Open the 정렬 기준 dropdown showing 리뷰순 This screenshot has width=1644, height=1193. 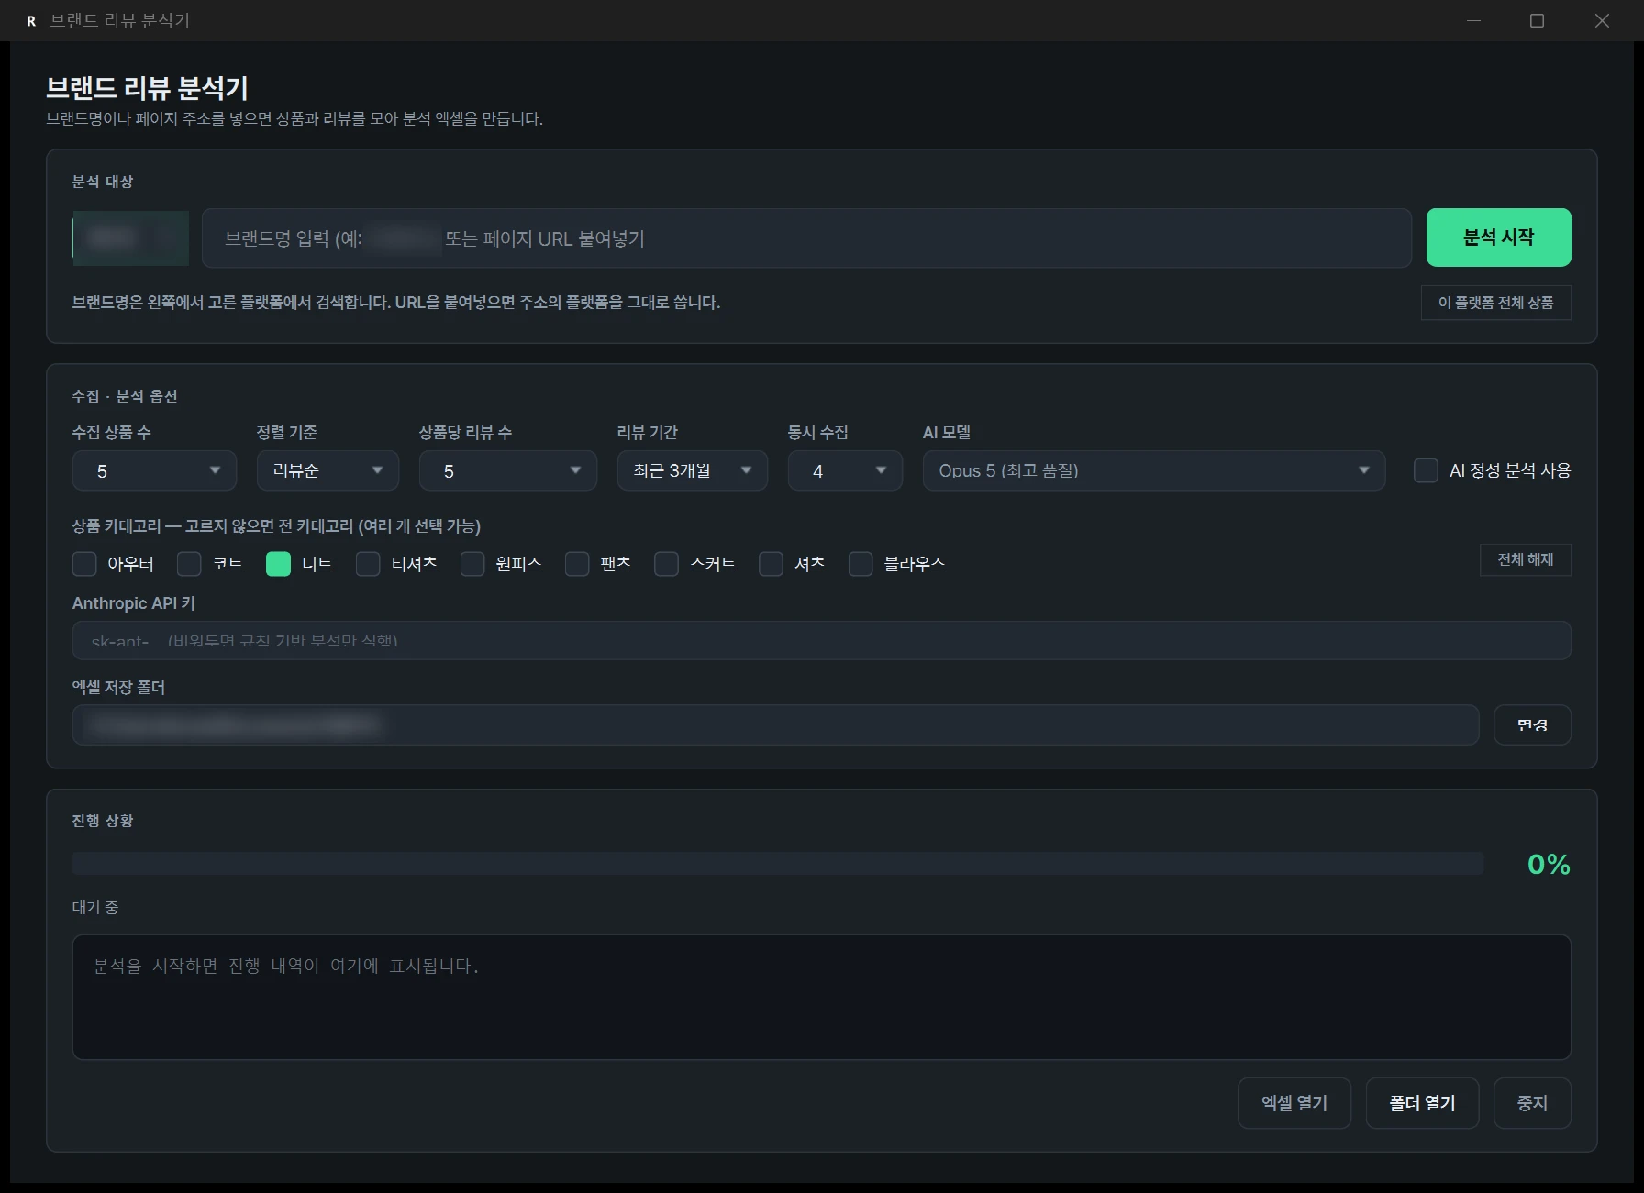click(328, 470)
